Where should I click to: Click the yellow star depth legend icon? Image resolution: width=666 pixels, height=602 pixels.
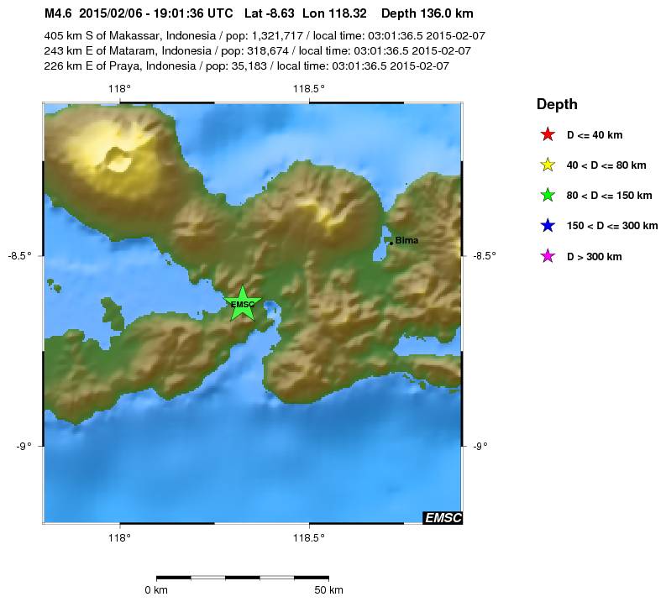click(x=548, y=165)
